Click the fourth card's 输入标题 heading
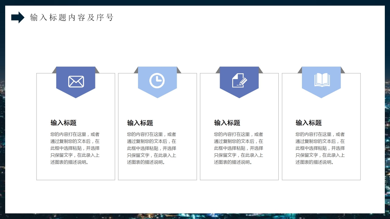Image resolution: width=390 pixels, height=219 pixels. click(x=309, y=123)
